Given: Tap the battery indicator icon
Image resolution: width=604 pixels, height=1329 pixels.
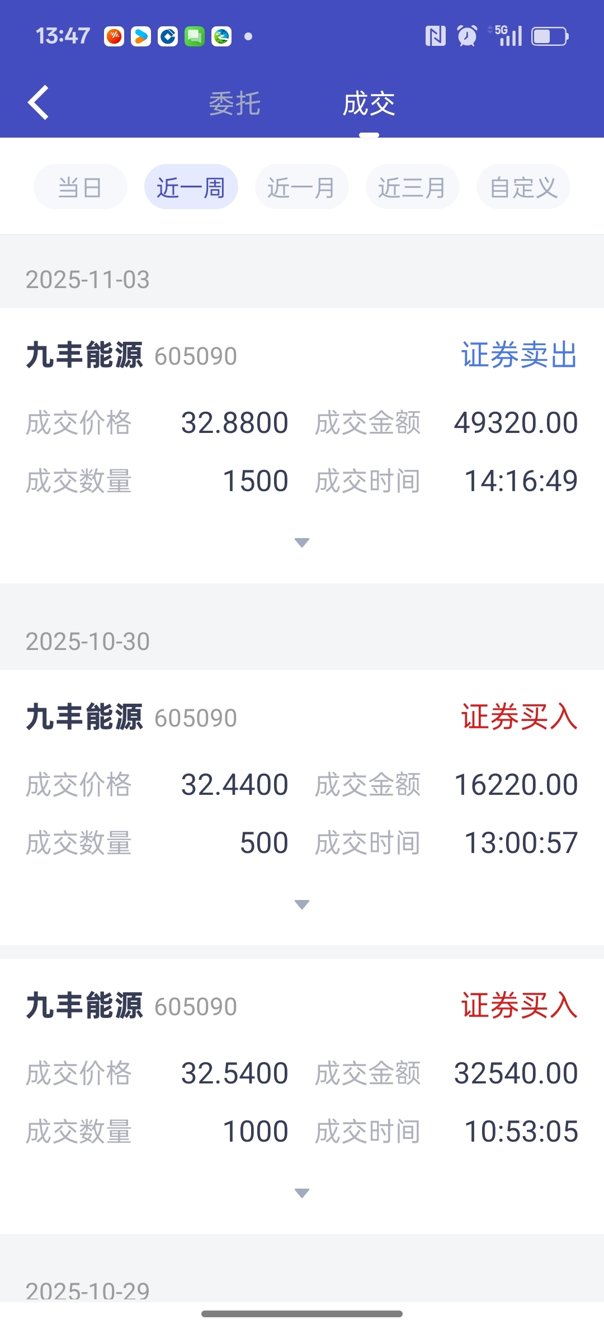Looking at the screenshot, I should pyautogui.click(x=550, y=36).
